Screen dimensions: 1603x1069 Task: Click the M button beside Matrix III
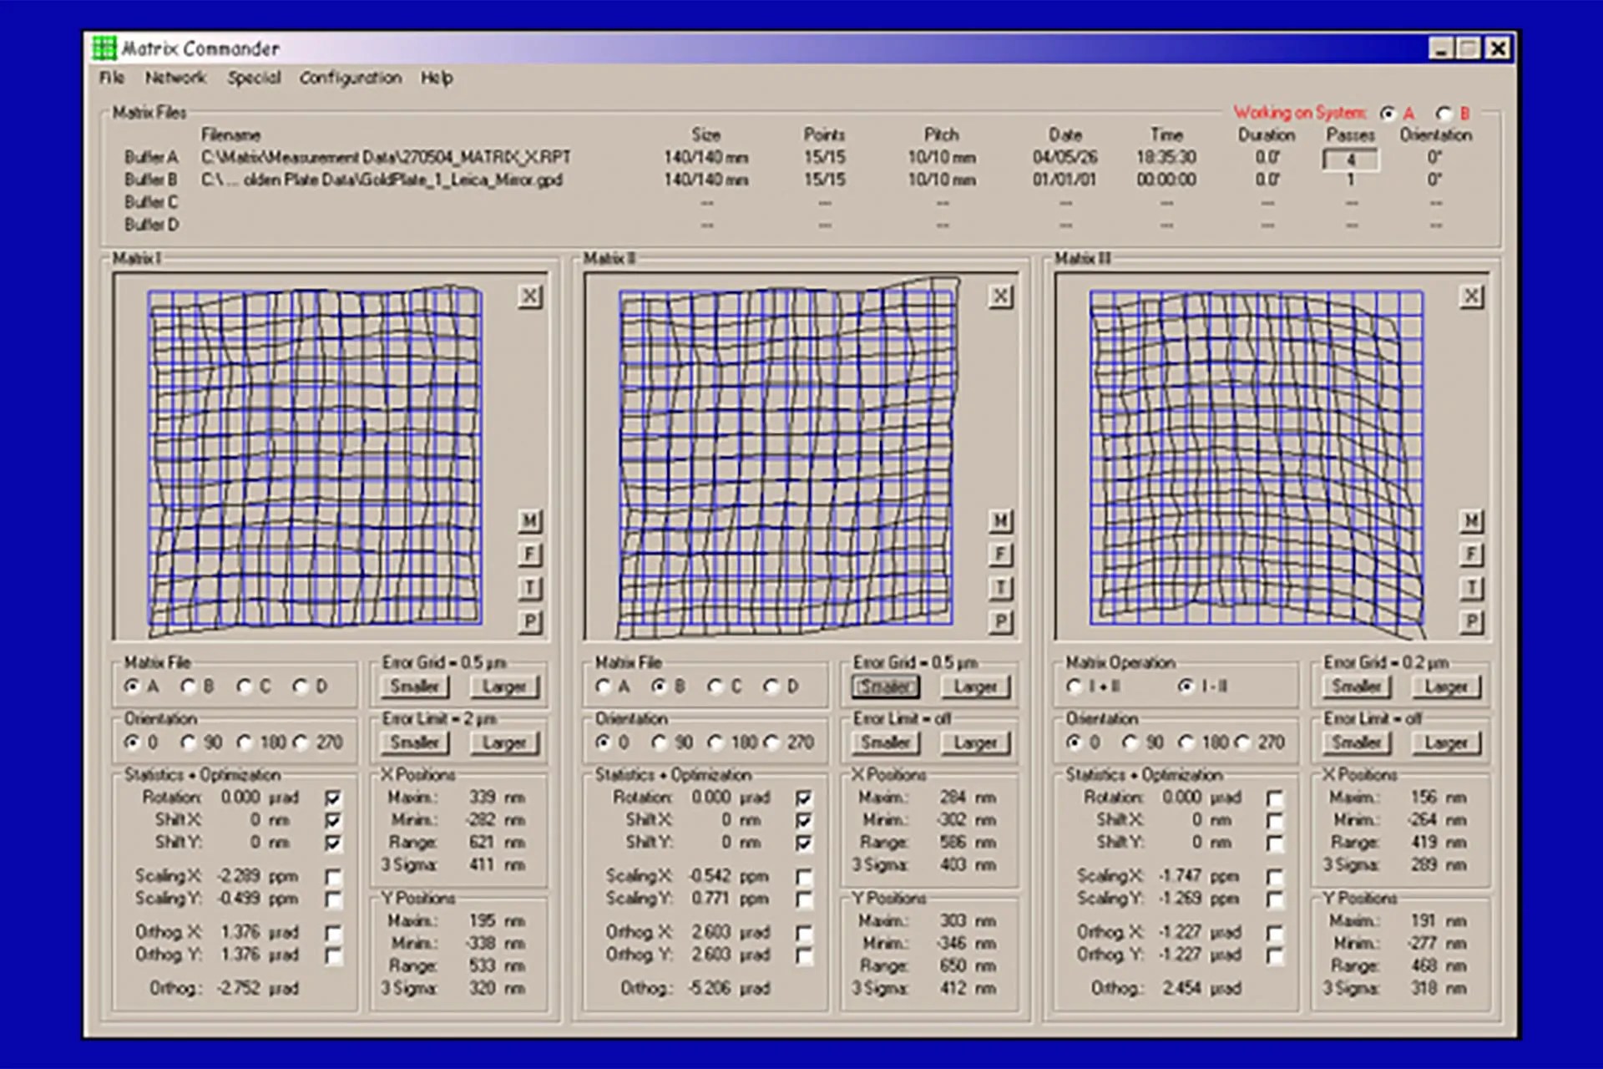(1471, 521)
